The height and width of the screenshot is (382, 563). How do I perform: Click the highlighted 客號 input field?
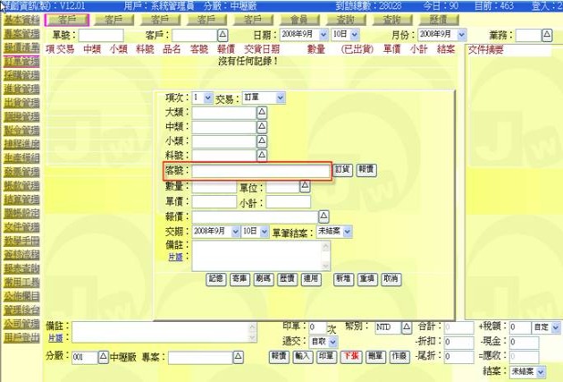click(x=261, y=169)
